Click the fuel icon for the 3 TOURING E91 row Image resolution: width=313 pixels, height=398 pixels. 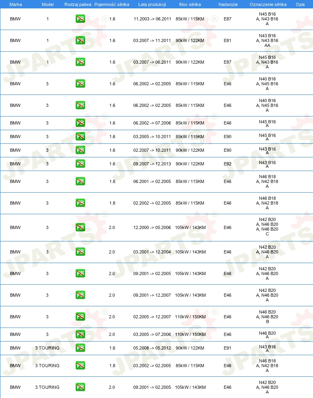click(x=80, y=348)
